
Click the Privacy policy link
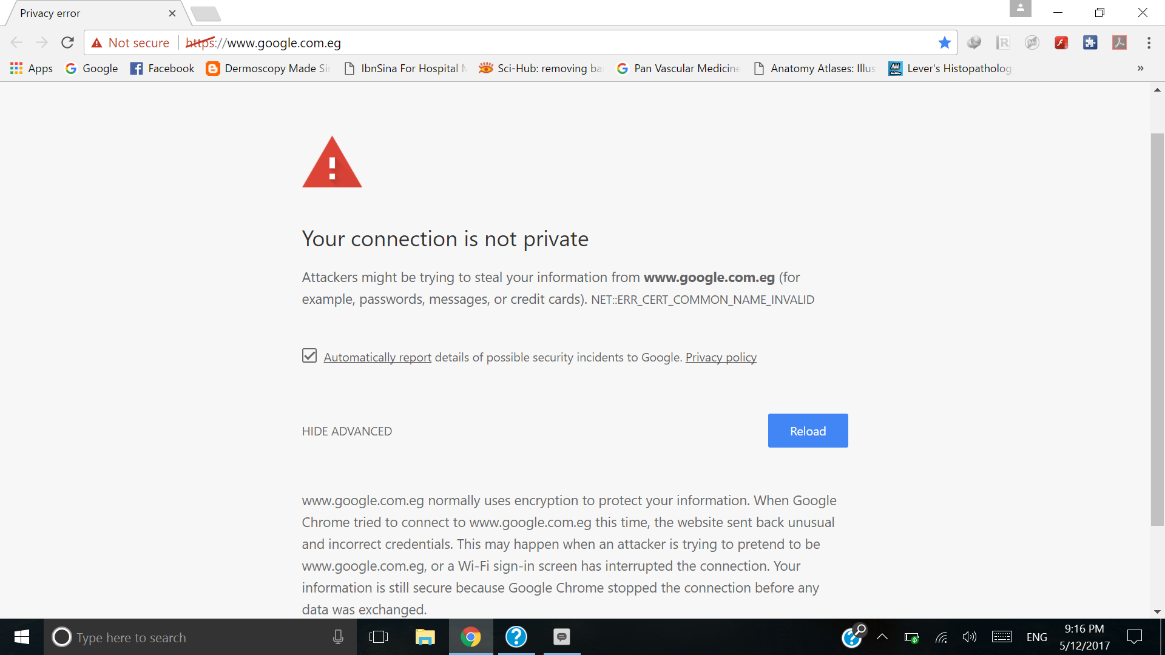coord(721,357)
